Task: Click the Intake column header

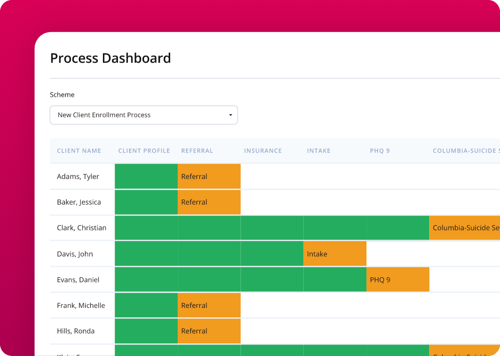Action: pos(319,151)
